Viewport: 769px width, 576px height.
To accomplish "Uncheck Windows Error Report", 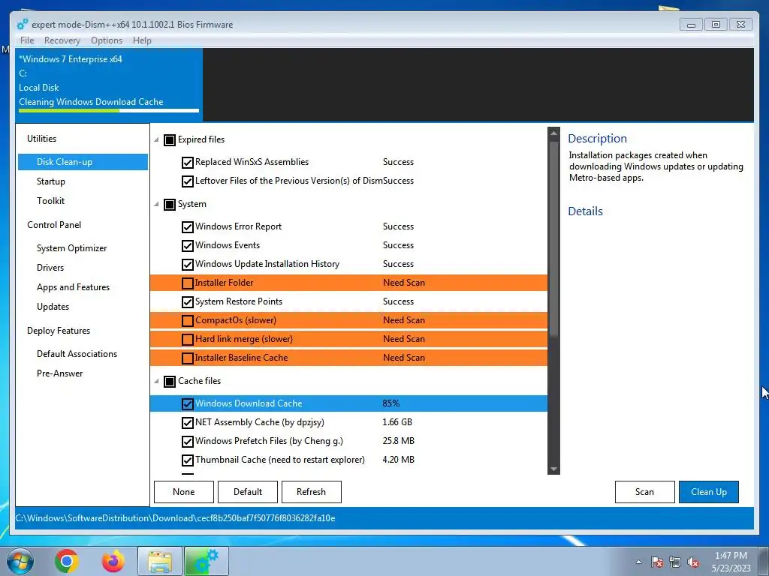I will [x=187, y=227].
